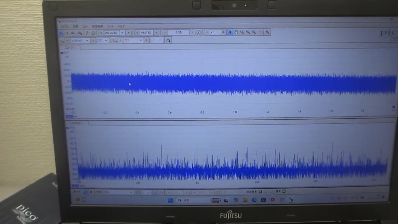
Task: Select the Hand pan tool
Action: coord(236,32)
